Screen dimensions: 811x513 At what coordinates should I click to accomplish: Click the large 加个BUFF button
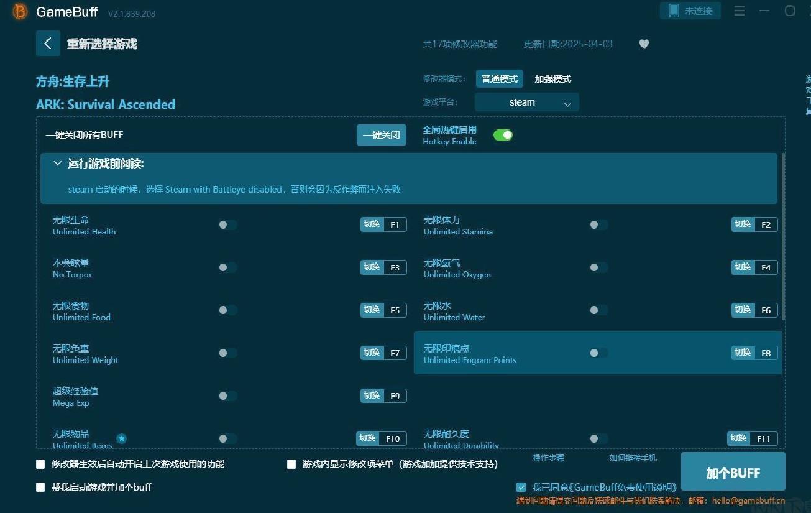pyautogui.click(x=733, y=473)
